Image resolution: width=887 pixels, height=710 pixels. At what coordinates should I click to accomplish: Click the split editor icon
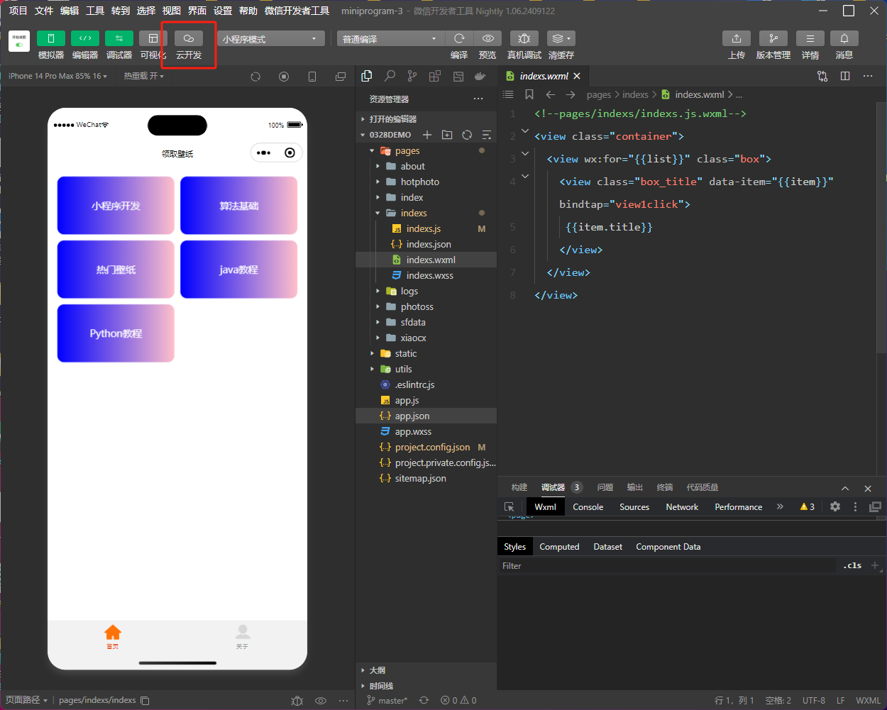coord(845,76)
